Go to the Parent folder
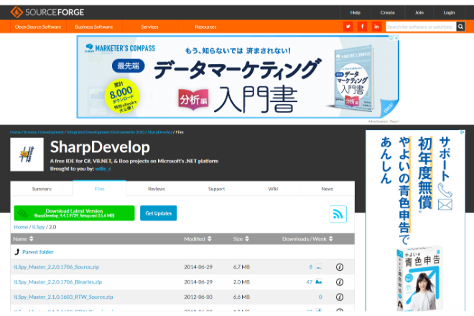The width and height of the screenshot is (474, 316). [38, 252]
